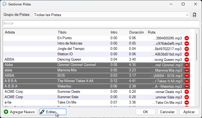Click the green plus Agregar Nuevo button
202x118 pixels.
pos(20,112)
